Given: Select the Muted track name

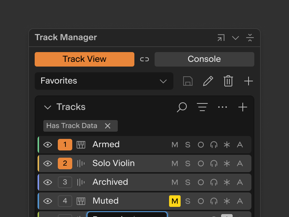Looking at the screenshot, I should coord(105,201).
